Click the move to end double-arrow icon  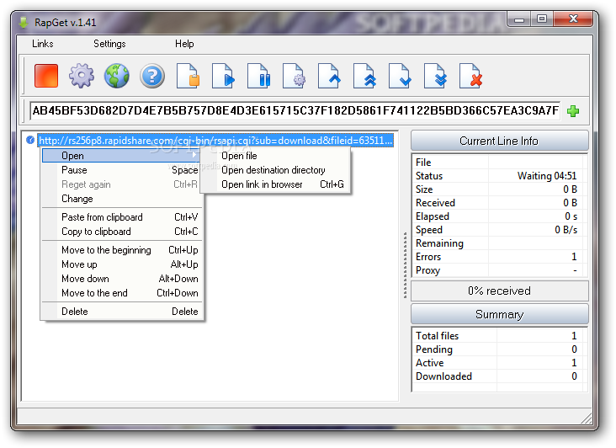(x=435, y=76)
